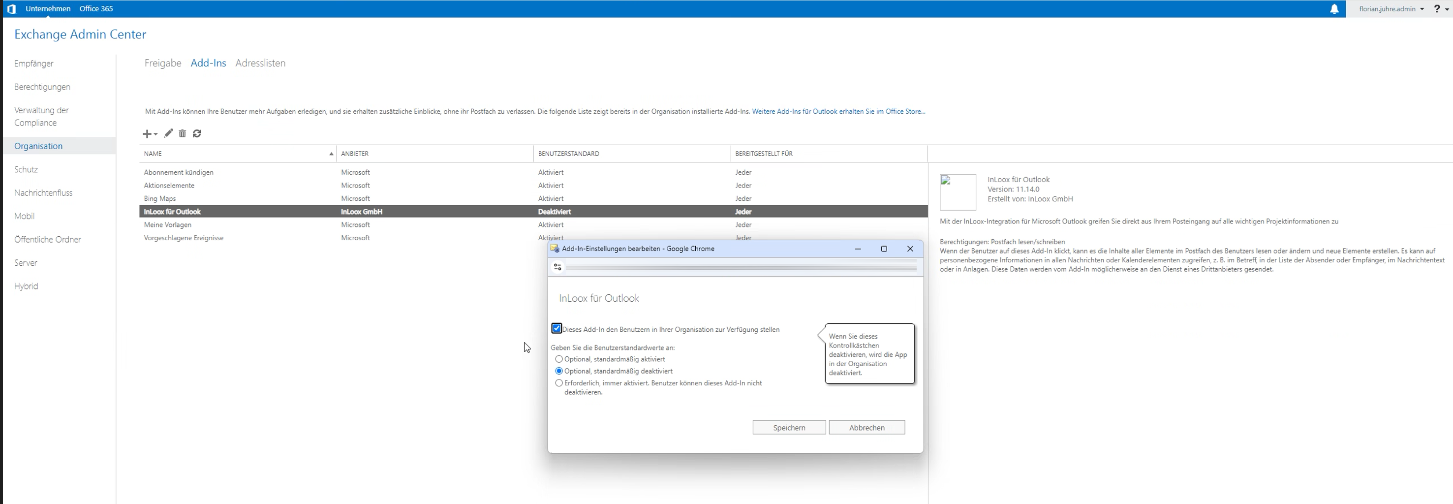Sort by the ANBIETER column header

(x=435, y=154)
